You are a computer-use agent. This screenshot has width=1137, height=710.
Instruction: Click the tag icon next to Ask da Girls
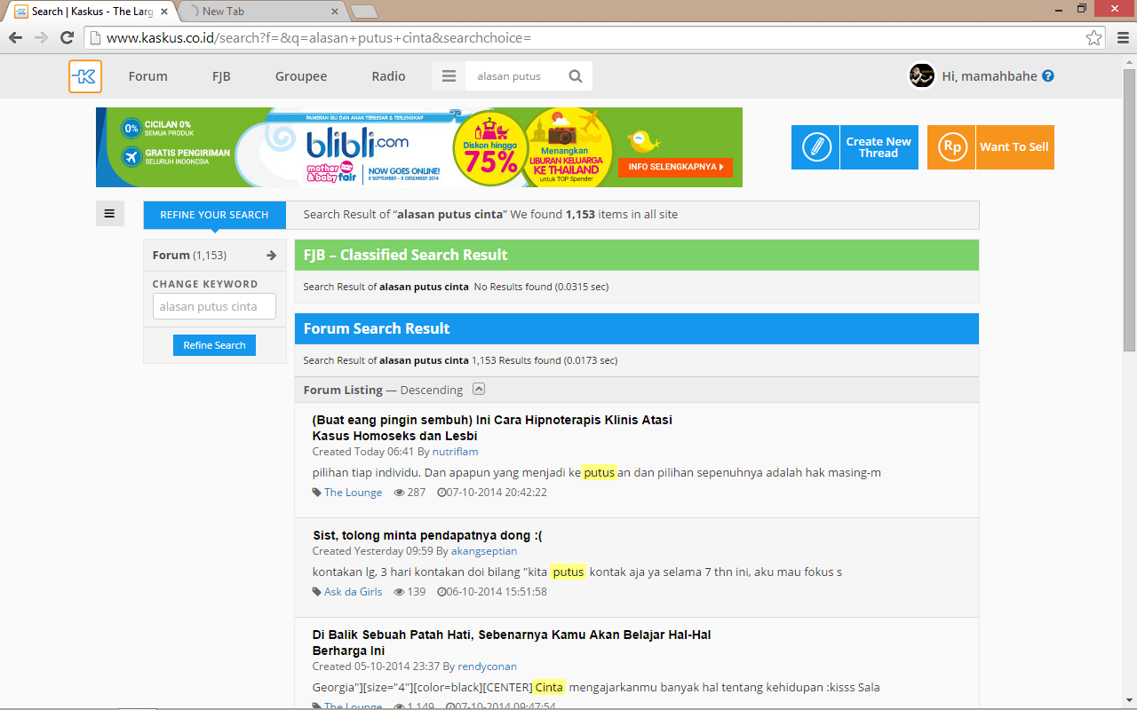317,592
